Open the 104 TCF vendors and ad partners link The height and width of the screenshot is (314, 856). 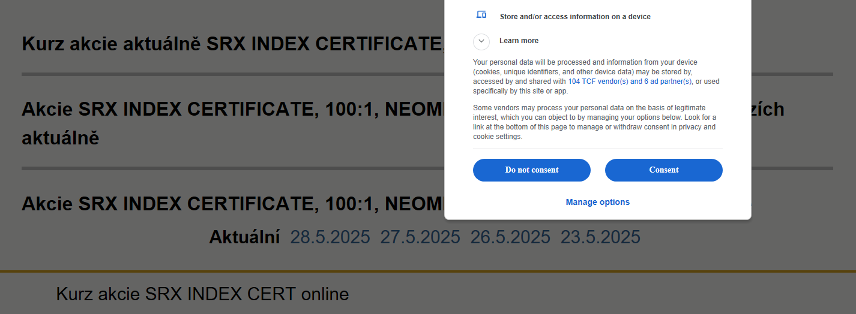click(x=630, y=81)
